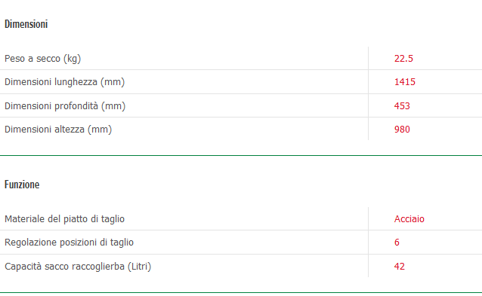The height and width of the screenshot is (296, 482).
Task: Click the Dimensioni section heading
Action: point(26,24)
